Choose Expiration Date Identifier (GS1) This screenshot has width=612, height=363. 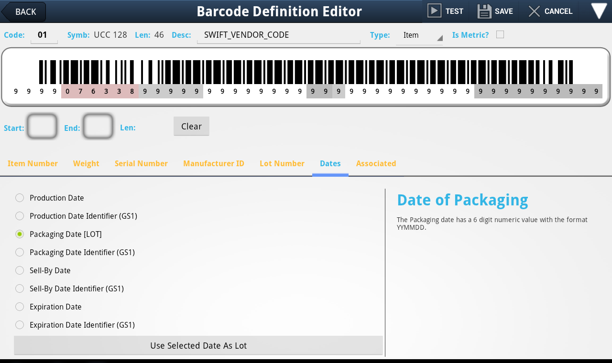20,325
